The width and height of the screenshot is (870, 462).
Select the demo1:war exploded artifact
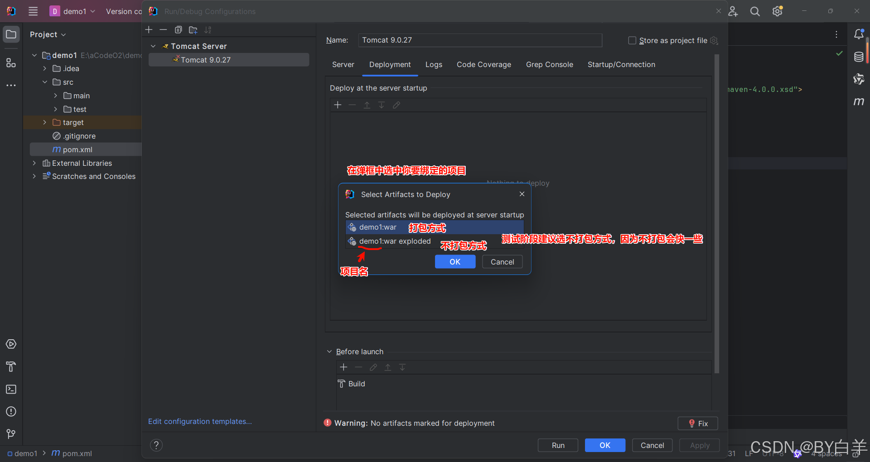click(435, 241)
